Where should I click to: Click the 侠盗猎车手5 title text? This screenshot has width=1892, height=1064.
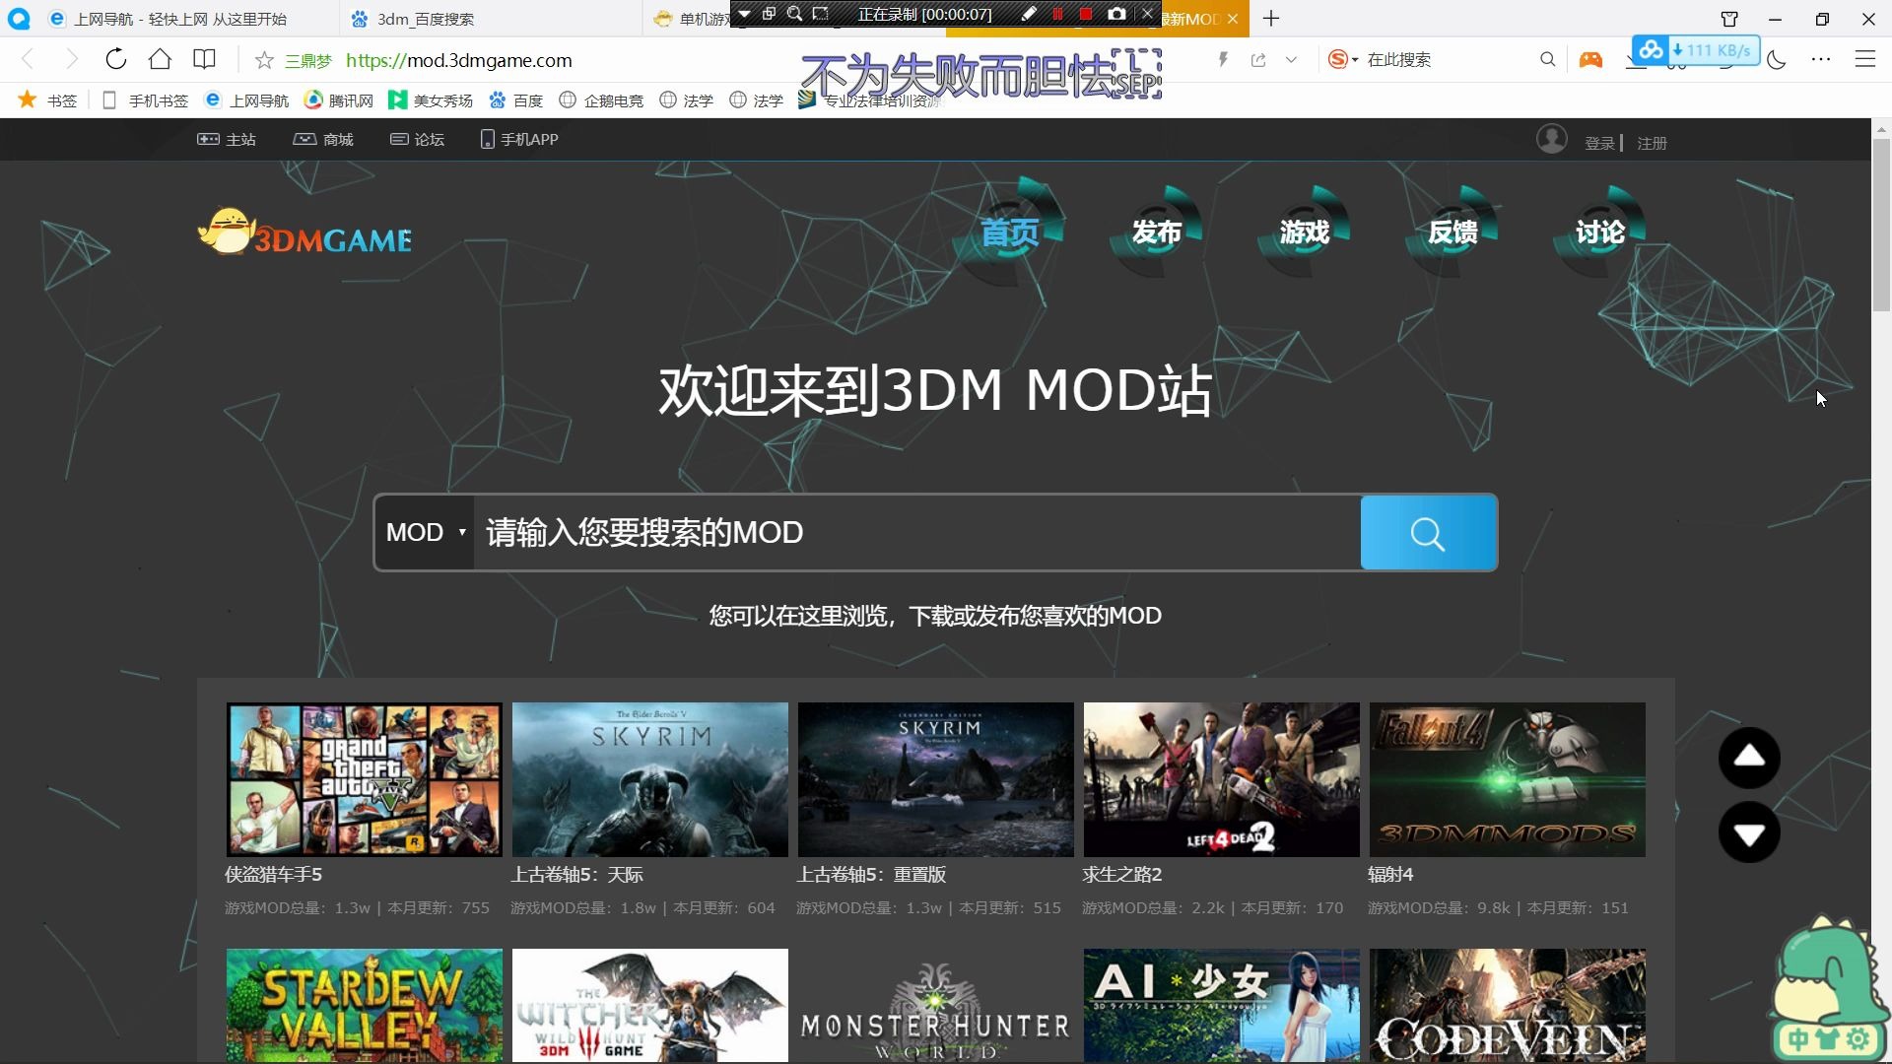(x=273, y=875)
